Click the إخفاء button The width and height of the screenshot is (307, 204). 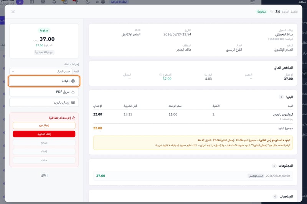click(44, 152)
